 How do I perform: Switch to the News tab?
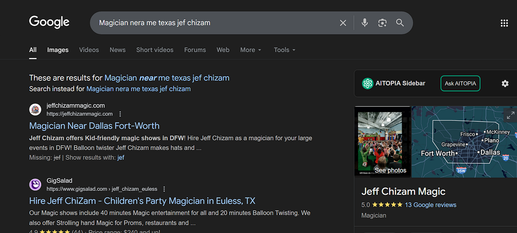[x=117, y=50]
